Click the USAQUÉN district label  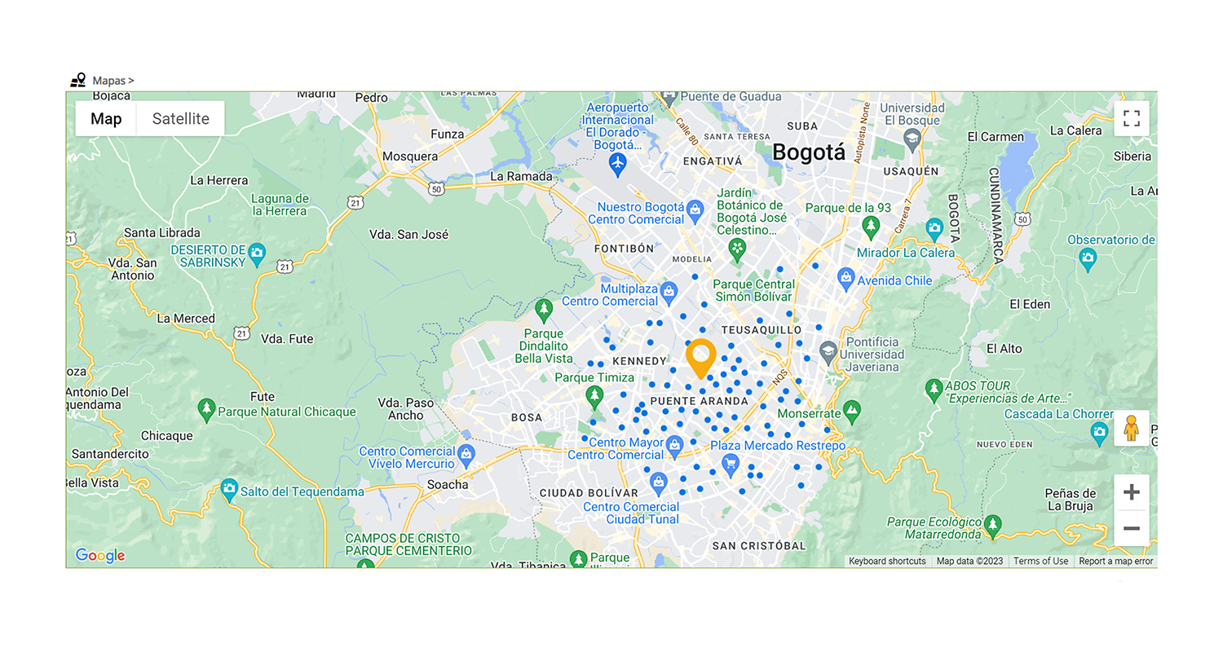click(912, 171)
